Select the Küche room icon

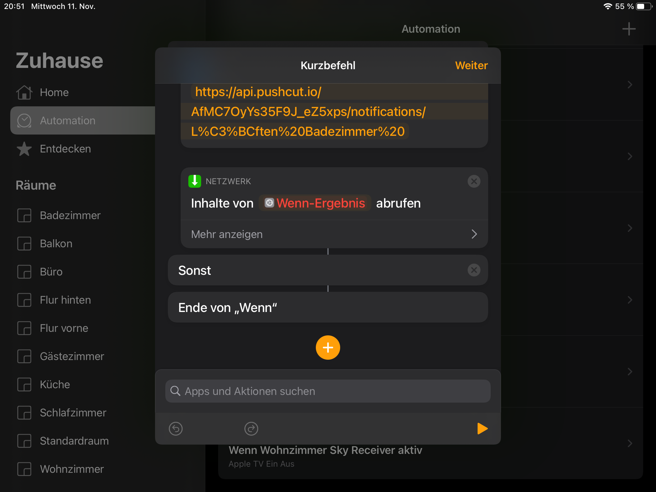[x=24, y=384]
